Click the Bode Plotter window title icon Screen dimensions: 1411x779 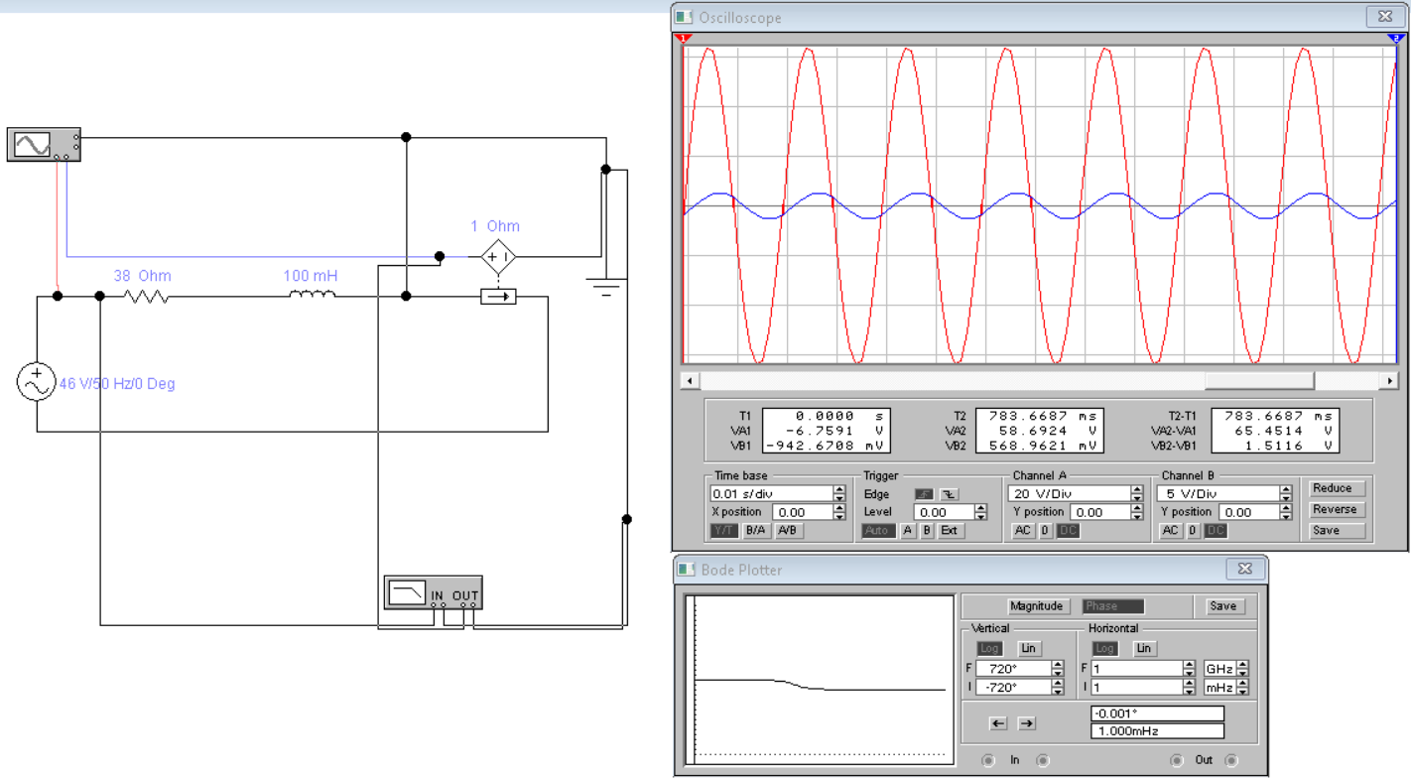tap(687, 570)
